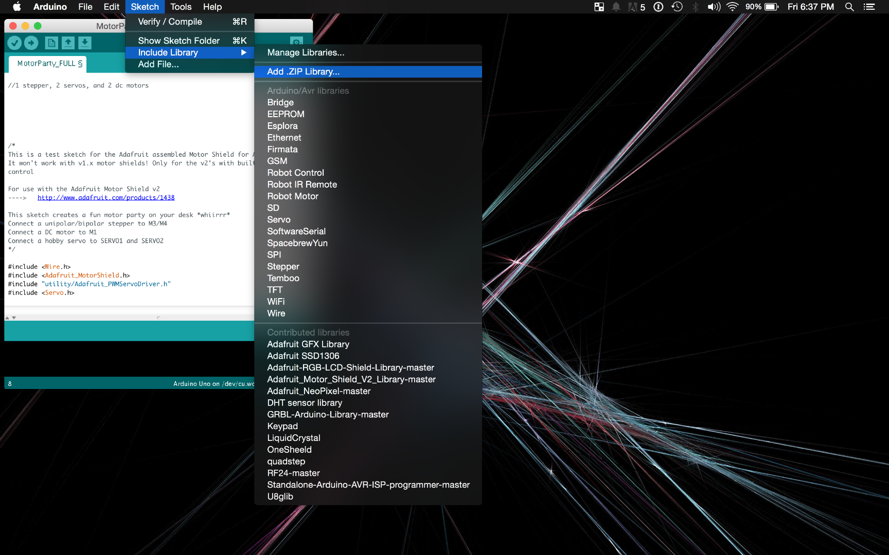Screen dimensions: 889x555
Task: Choose Verify / Compile from Sketch menu
Action: point(190,22)
